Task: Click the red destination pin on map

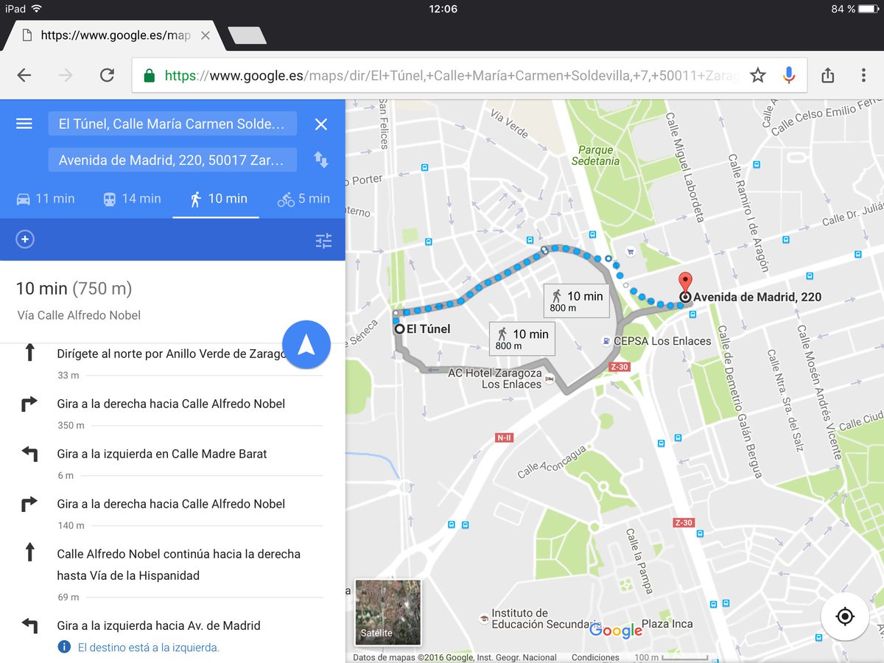Action: 685,284
